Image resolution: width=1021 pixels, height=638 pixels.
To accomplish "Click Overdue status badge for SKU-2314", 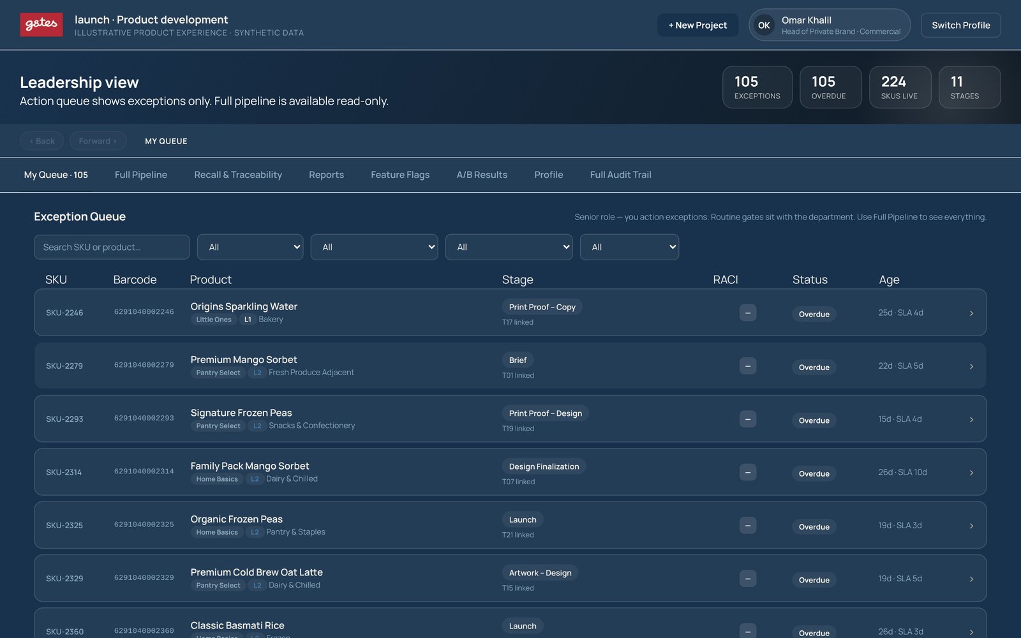I will pos(814,473).
